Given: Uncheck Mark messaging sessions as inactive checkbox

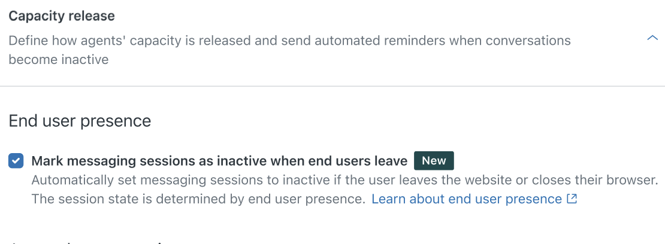Looking at the screenshot, I should (16, 161).
